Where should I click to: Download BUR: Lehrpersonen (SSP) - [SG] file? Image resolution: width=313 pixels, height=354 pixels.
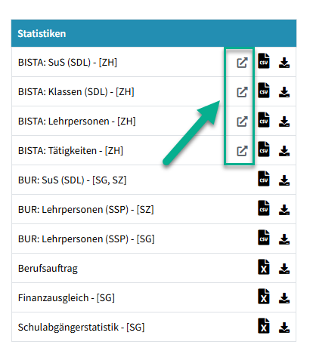(x=284, y=239)
